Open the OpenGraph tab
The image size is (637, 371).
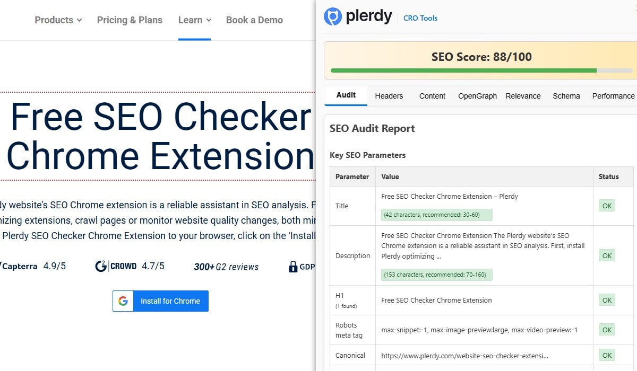point(477,96)
